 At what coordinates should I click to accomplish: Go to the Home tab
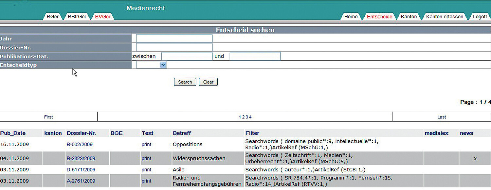coord(351,17)
